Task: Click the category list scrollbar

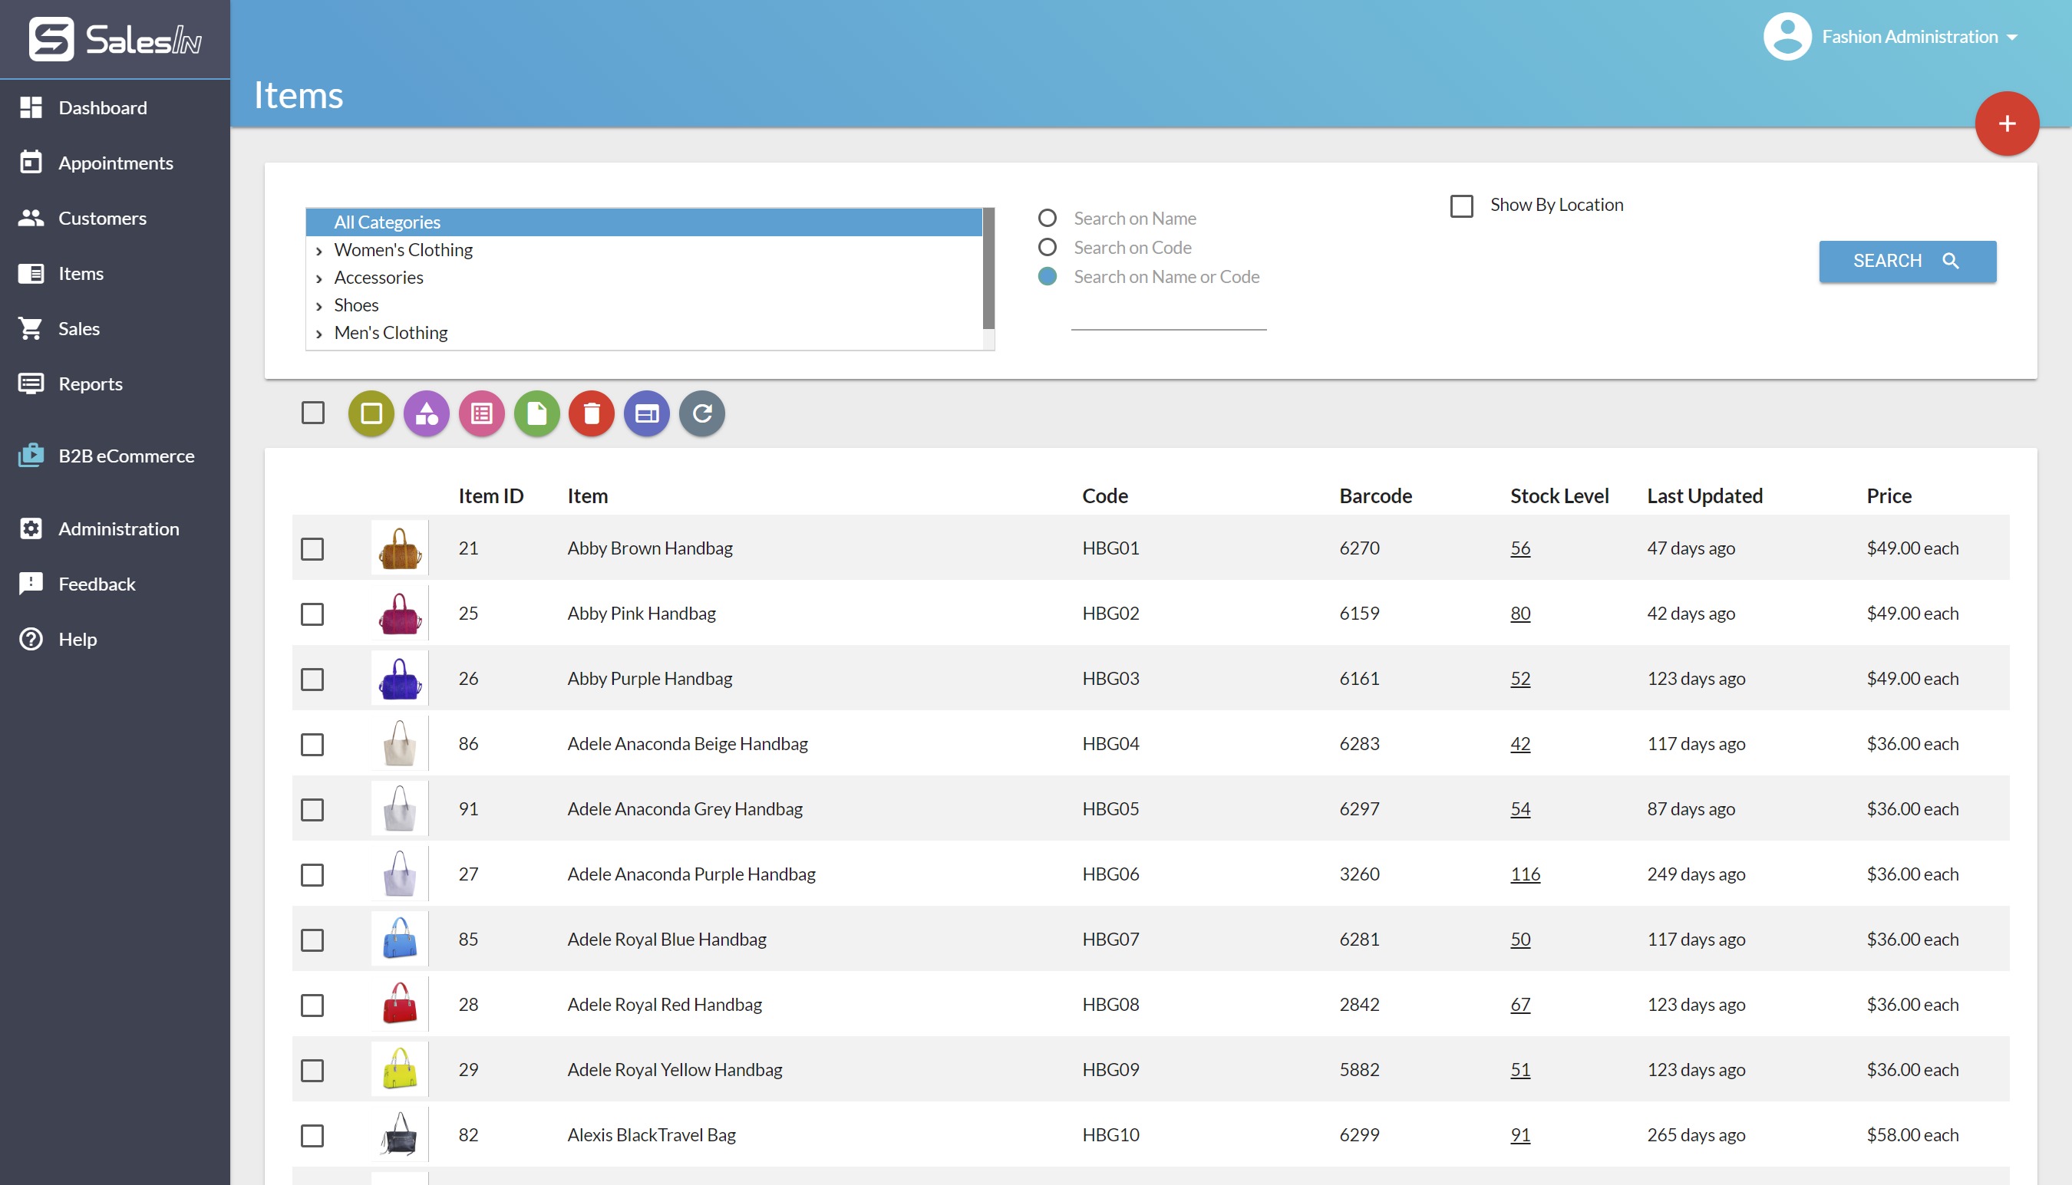Action: click(x=988, y=268)
